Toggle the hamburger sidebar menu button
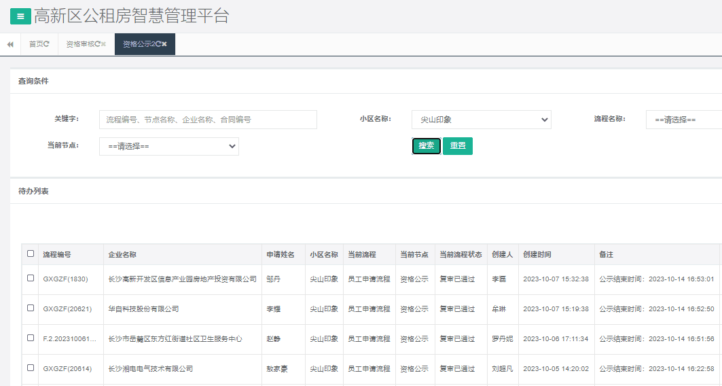The height and width of the screenshot is (386, 722). (x=20, y=16)
